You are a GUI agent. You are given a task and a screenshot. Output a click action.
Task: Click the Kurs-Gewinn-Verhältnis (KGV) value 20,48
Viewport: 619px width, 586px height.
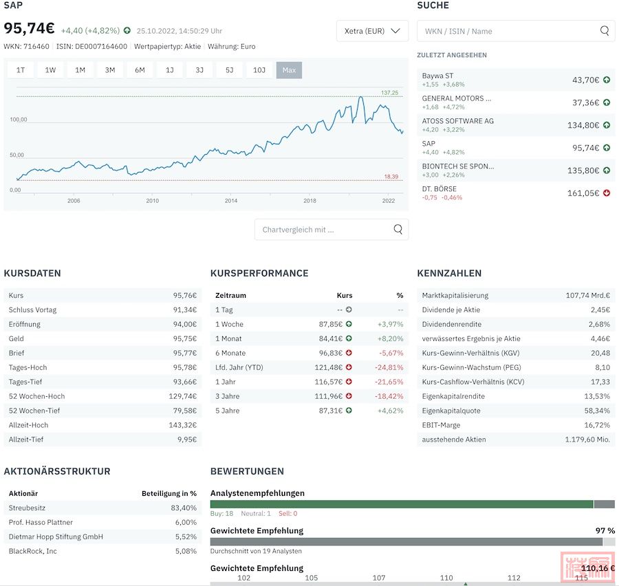600,353
